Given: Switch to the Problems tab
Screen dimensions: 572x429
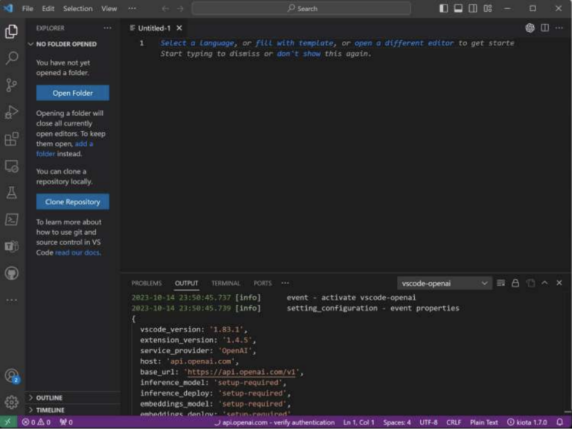Looking at the screenshot, I should (146, 283).
